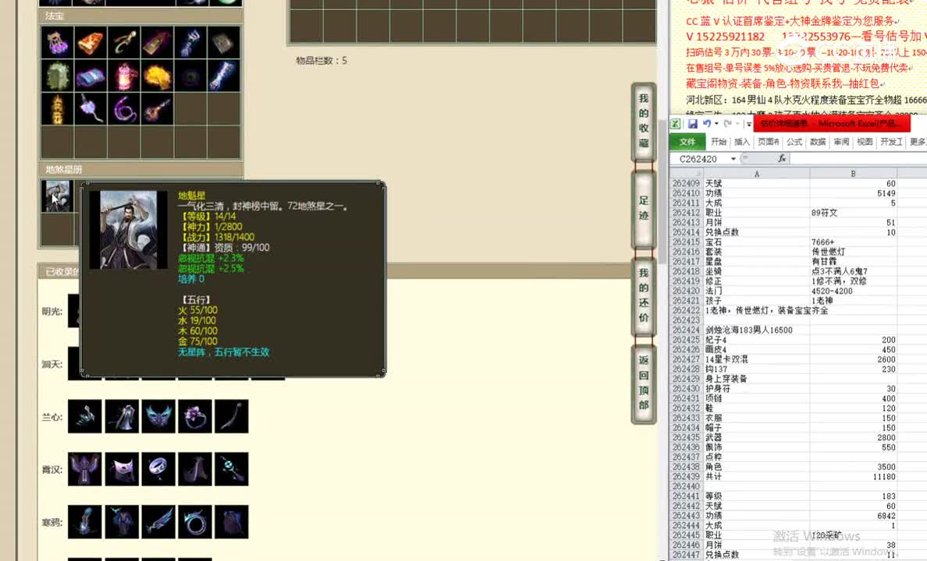This screenshot has width=927, height=561.
Task: Click the lavender whisk artifact icon
Action: coord(91,108)
